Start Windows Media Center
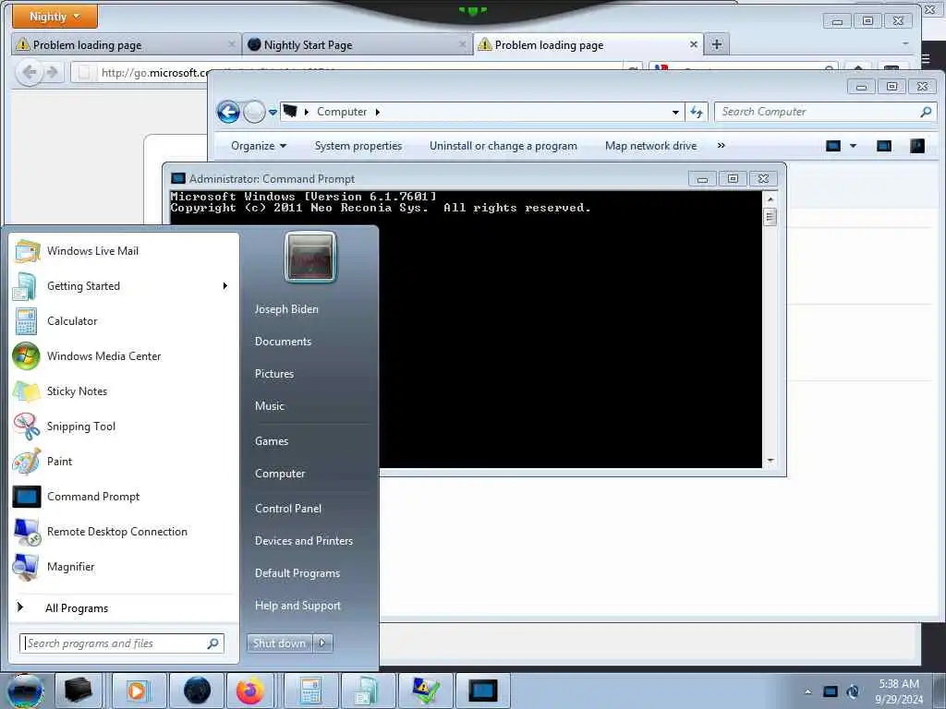Screen dimensions: 946x709 (x=125, y=355)
